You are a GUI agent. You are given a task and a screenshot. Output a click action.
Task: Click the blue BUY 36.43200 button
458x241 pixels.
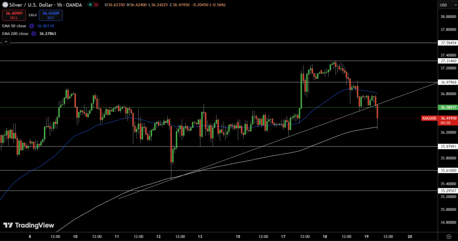51,15
